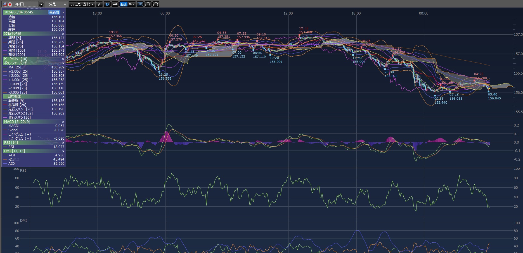The image size is (523, 253).
Task: Click the 04:25 peak marker on the chart
Action: pos(474,80)
